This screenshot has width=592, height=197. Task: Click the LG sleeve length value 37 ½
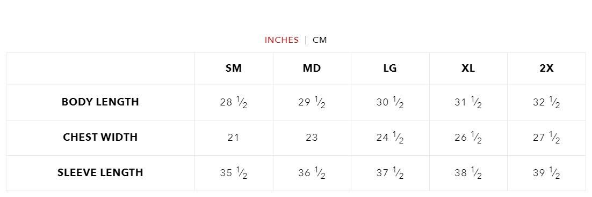[390, 172]
